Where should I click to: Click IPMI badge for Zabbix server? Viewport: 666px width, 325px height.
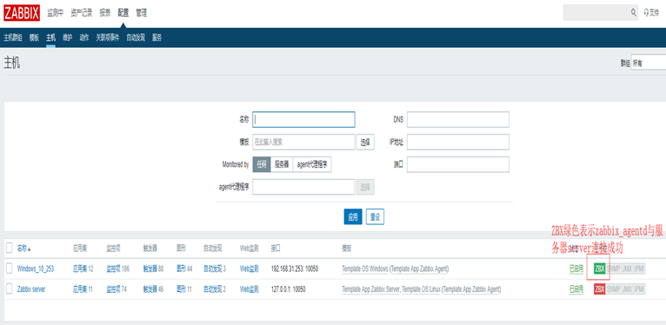click(x=640, y=289)
